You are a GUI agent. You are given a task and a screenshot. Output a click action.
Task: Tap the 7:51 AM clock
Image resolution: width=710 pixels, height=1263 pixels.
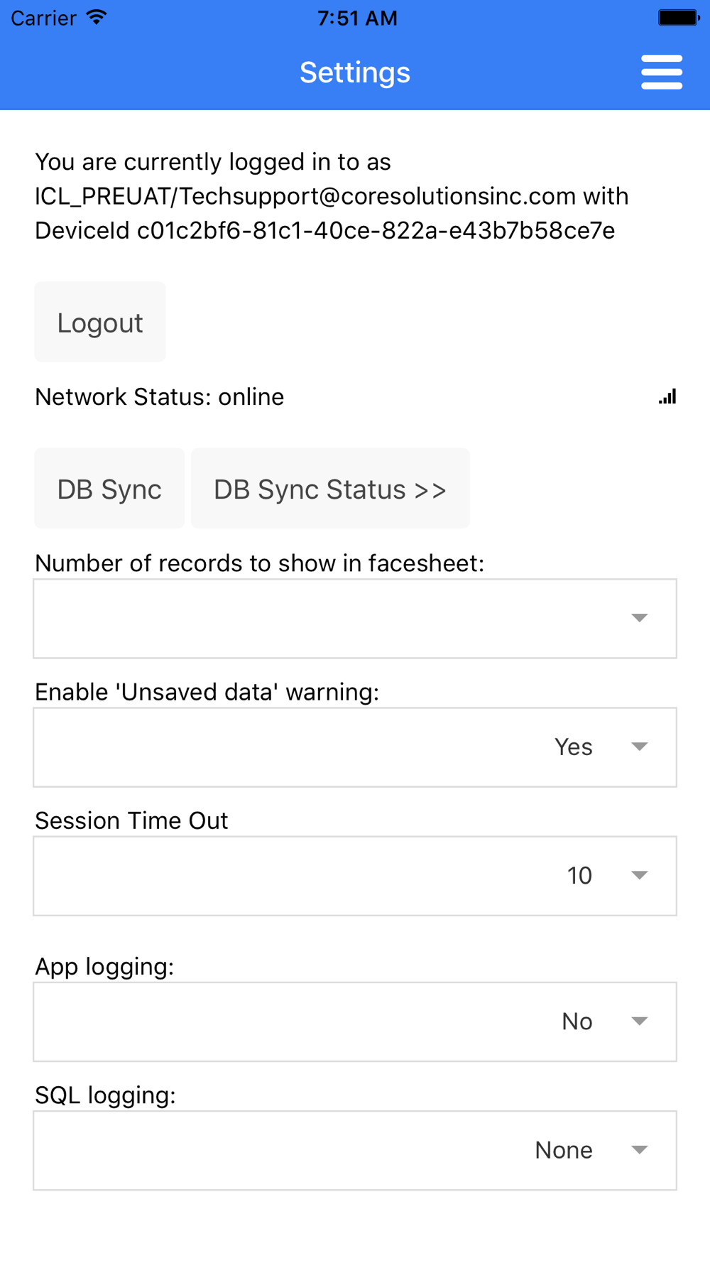coord(357,18)
